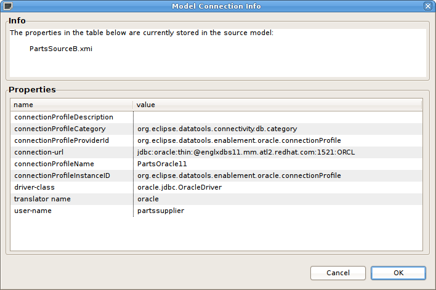
Task: Click the jdbc:oracle:thin connection URL value
Action: pyautogui.click(x=246, y=152)
